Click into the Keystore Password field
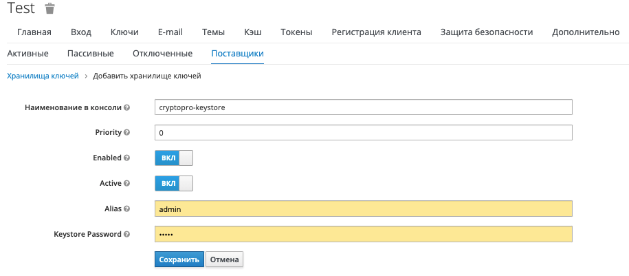The image size is (629, 276). coord(363,234)
